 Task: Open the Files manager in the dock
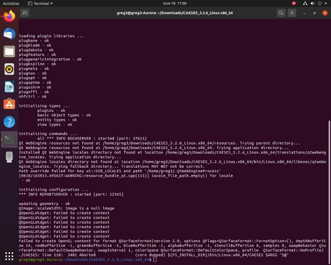tap(9, 51)
